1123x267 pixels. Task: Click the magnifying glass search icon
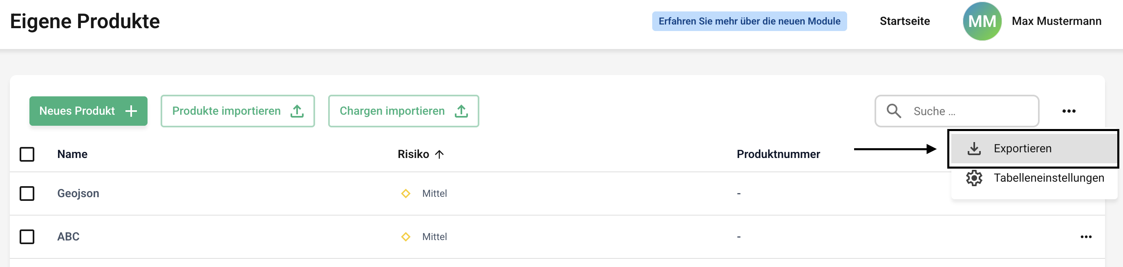coord(894,111)
